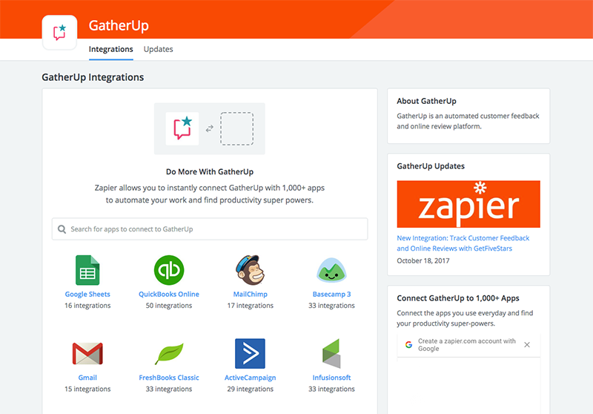The image size is (593, 414).
Task: Open the QuickBooks Online app icon
Action: pyautogui.click(x=169, y=270)
